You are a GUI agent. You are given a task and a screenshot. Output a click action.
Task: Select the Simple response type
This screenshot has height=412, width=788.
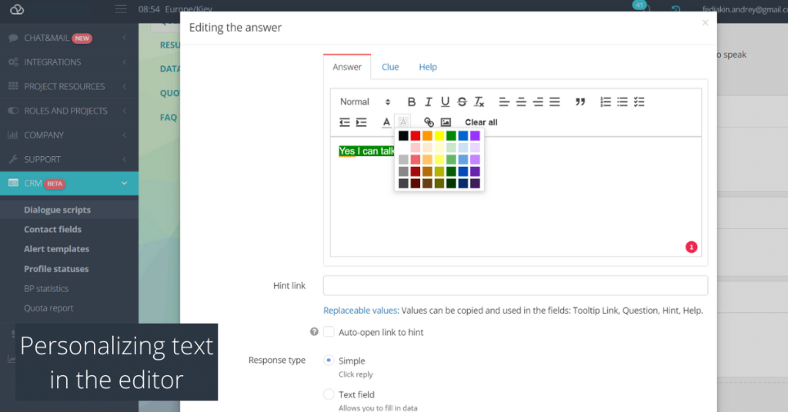click(329, 360)
